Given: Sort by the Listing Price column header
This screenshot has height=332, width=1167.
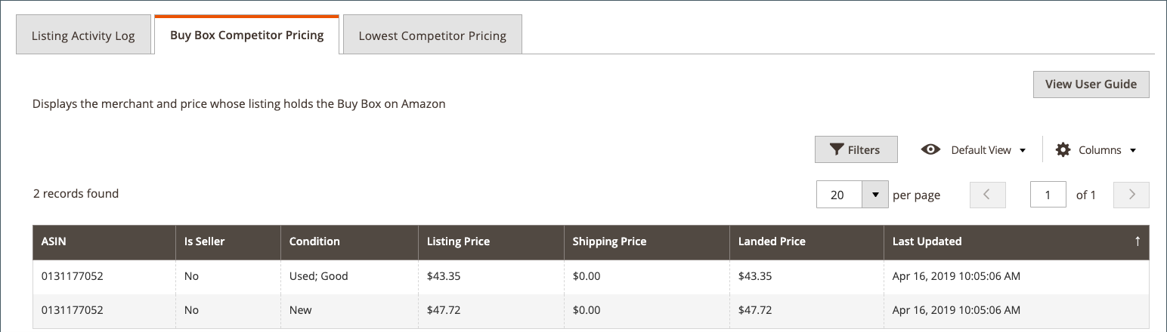Looking at the screenshot, I should tap(458, 241).
